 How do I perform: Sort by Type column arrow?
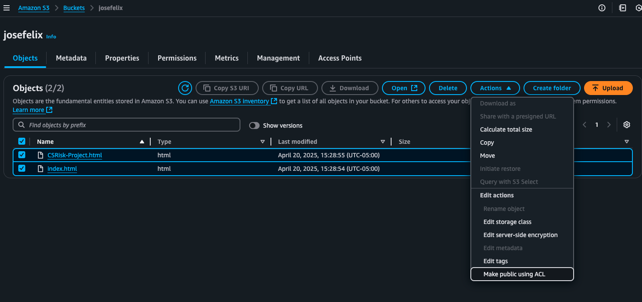pos(262,142)
